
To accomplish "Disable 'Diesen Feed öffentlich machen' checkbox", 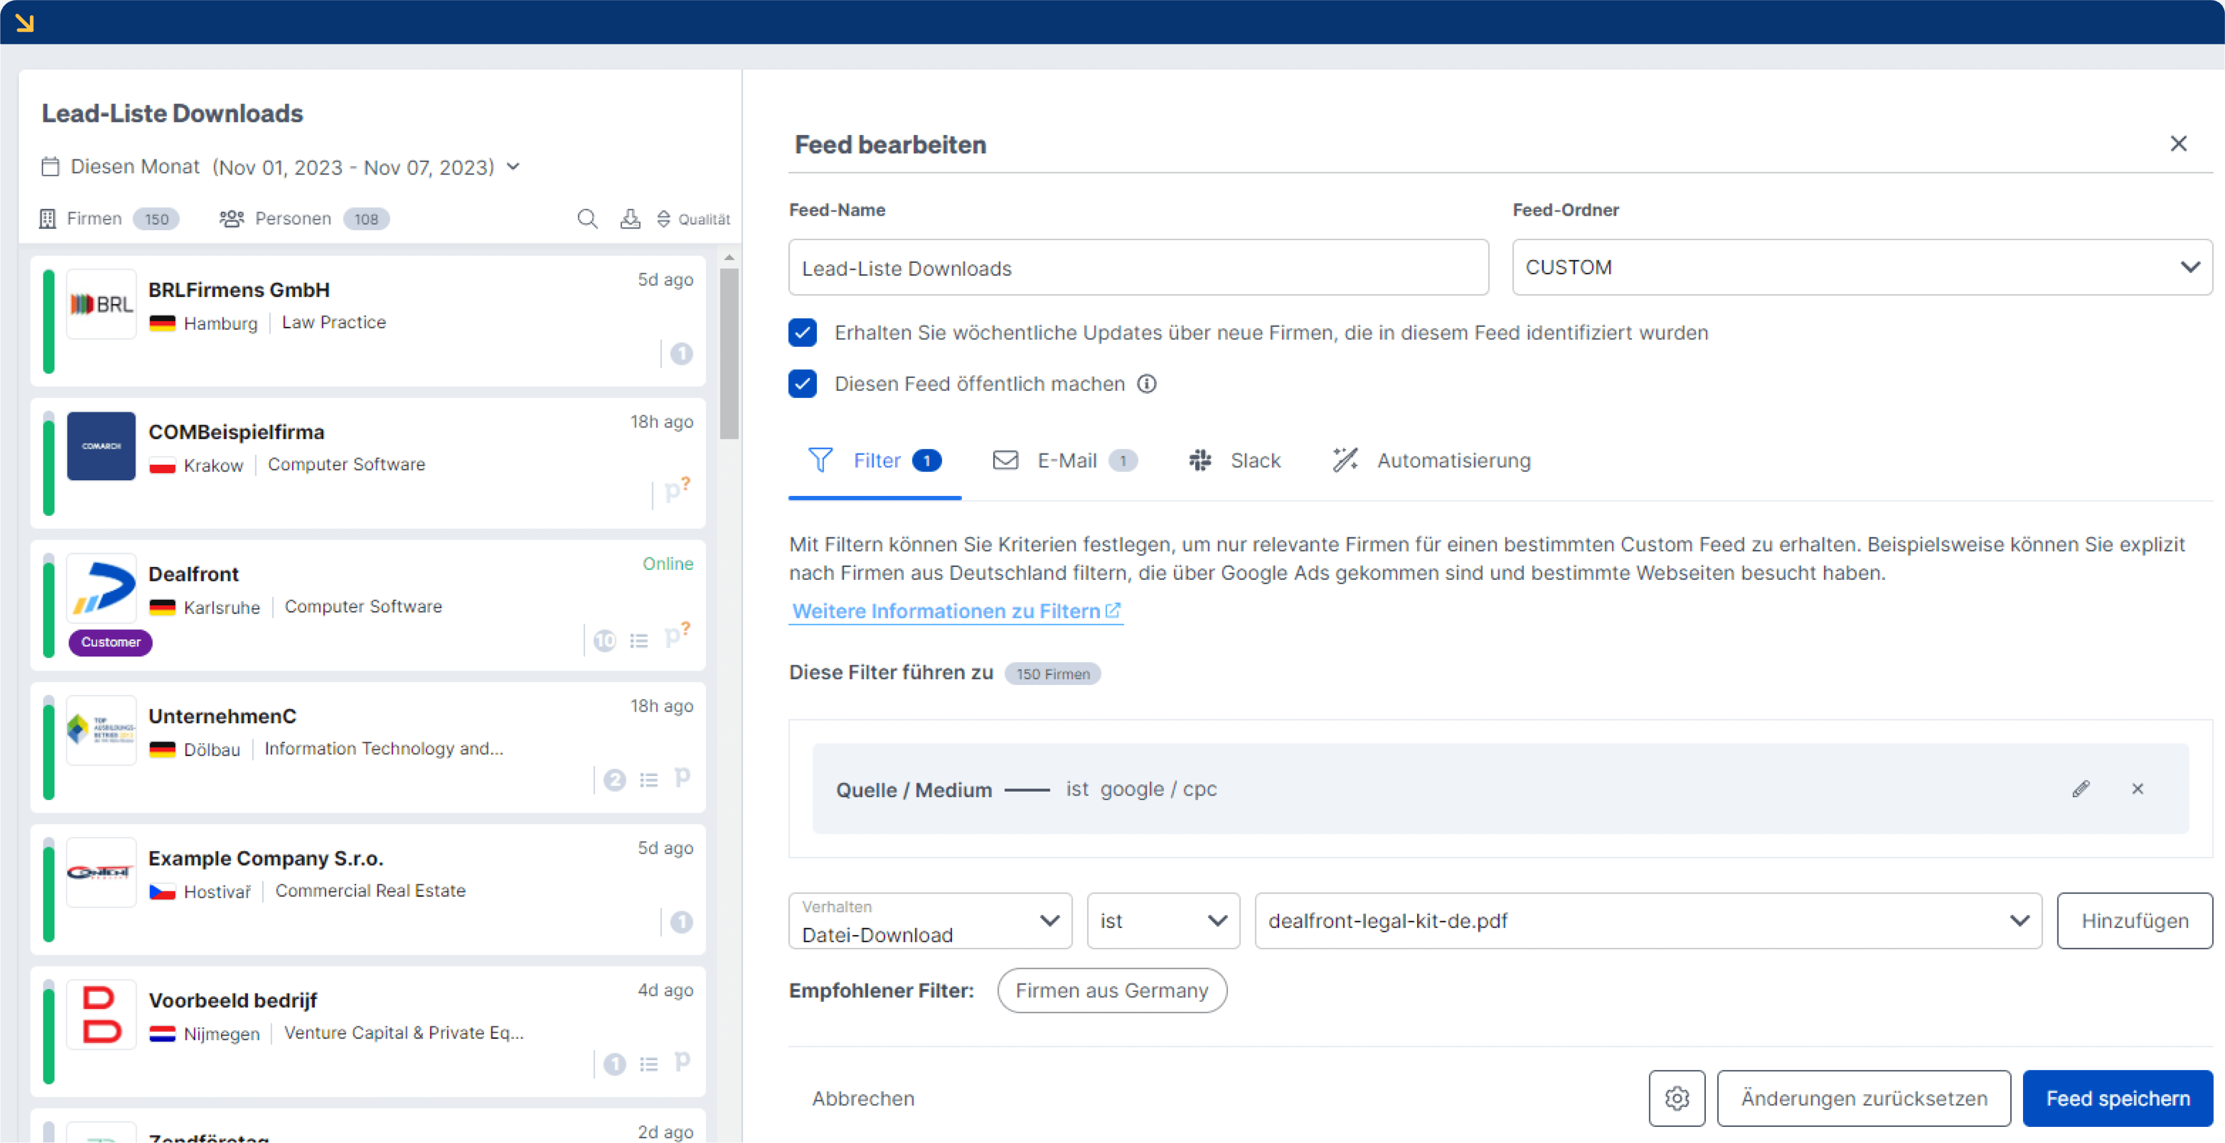I will 802,384.
